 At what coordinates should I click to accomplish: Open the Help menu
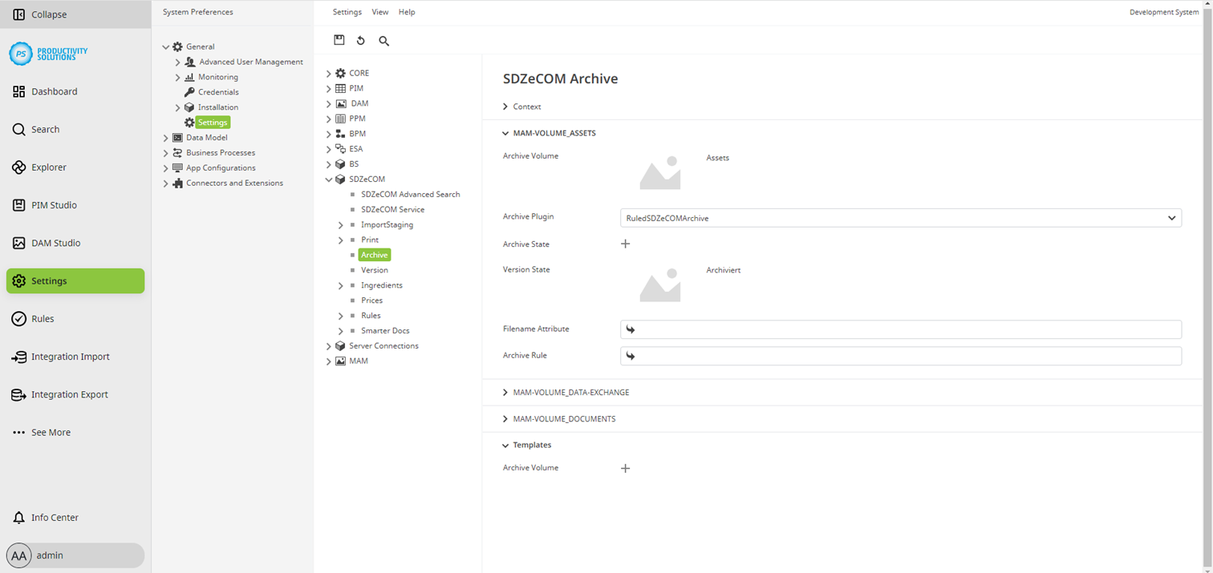[x=407, y=11]
